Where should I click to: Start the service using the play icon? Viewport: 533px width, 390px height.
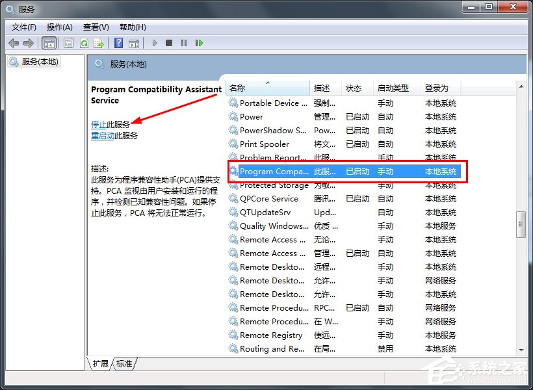pyautogui.click(x=154, y=43)
